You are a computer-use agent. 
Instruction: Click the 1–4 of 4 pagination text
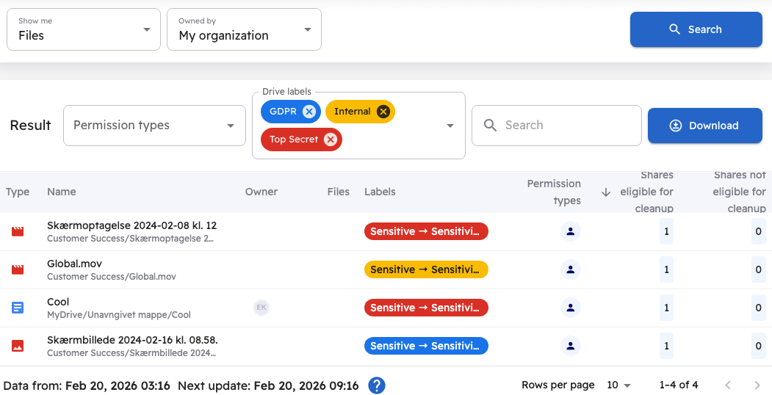679,385
